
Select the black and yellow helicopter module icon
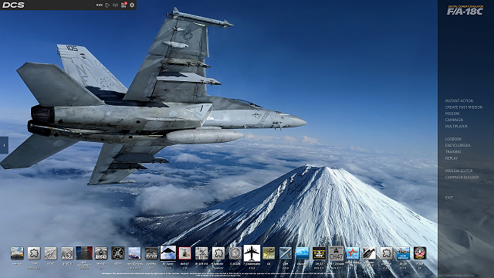pyautogui.click(x=319, y=253)
